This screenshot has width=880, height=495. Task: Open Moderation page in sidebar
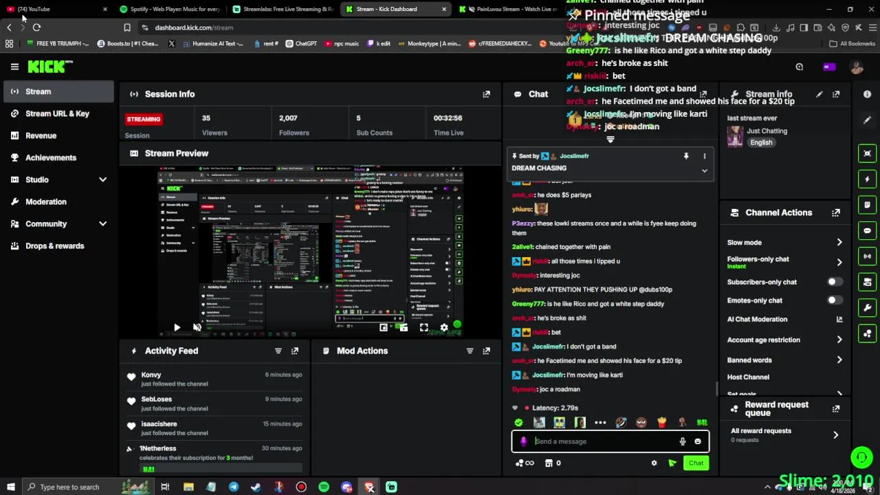(x=58, y=201)
